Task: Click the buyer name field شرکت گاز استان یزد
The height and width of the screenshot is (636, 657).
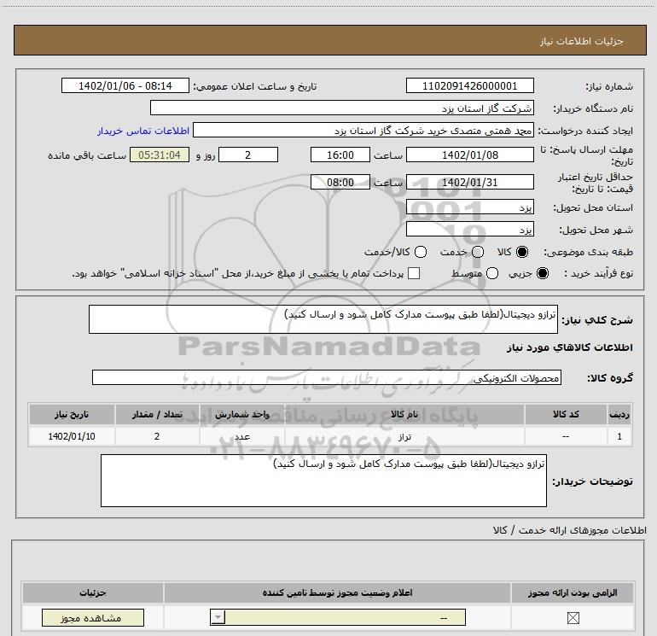Action: coord(342,108)
